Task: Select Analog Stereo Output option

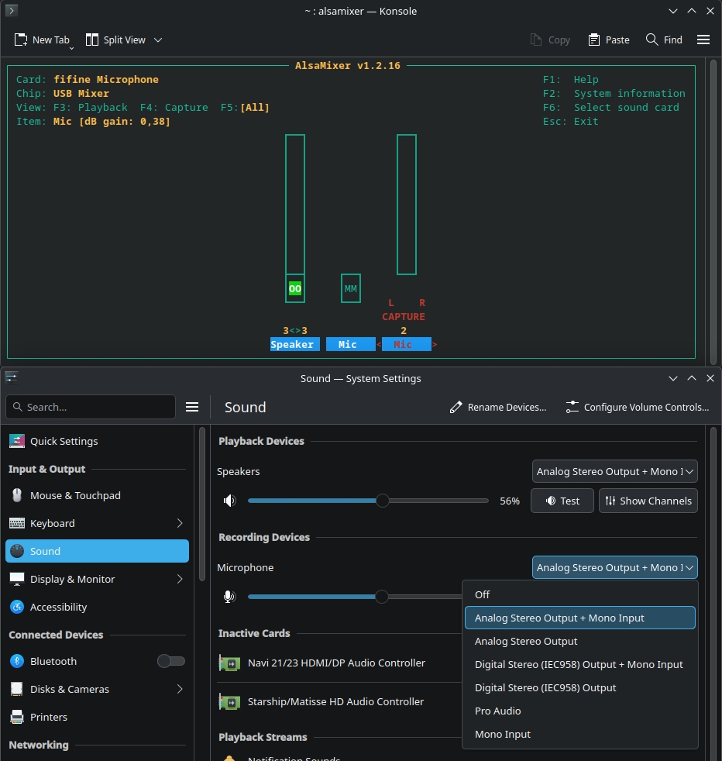Action: click(579, 641)
